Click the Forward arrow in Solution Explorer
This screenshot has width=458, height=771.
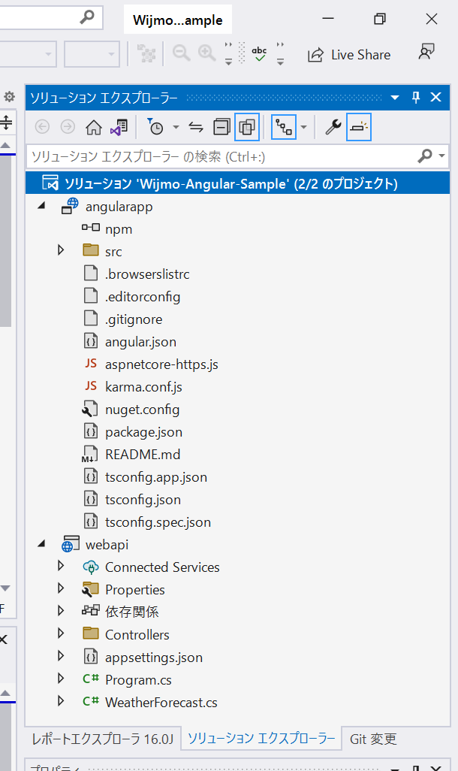click(x=68, y=127)
